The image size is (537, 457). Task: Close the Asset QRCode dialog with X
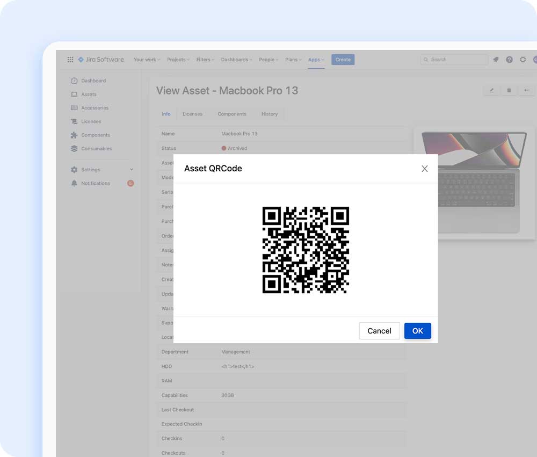(424, 169)
